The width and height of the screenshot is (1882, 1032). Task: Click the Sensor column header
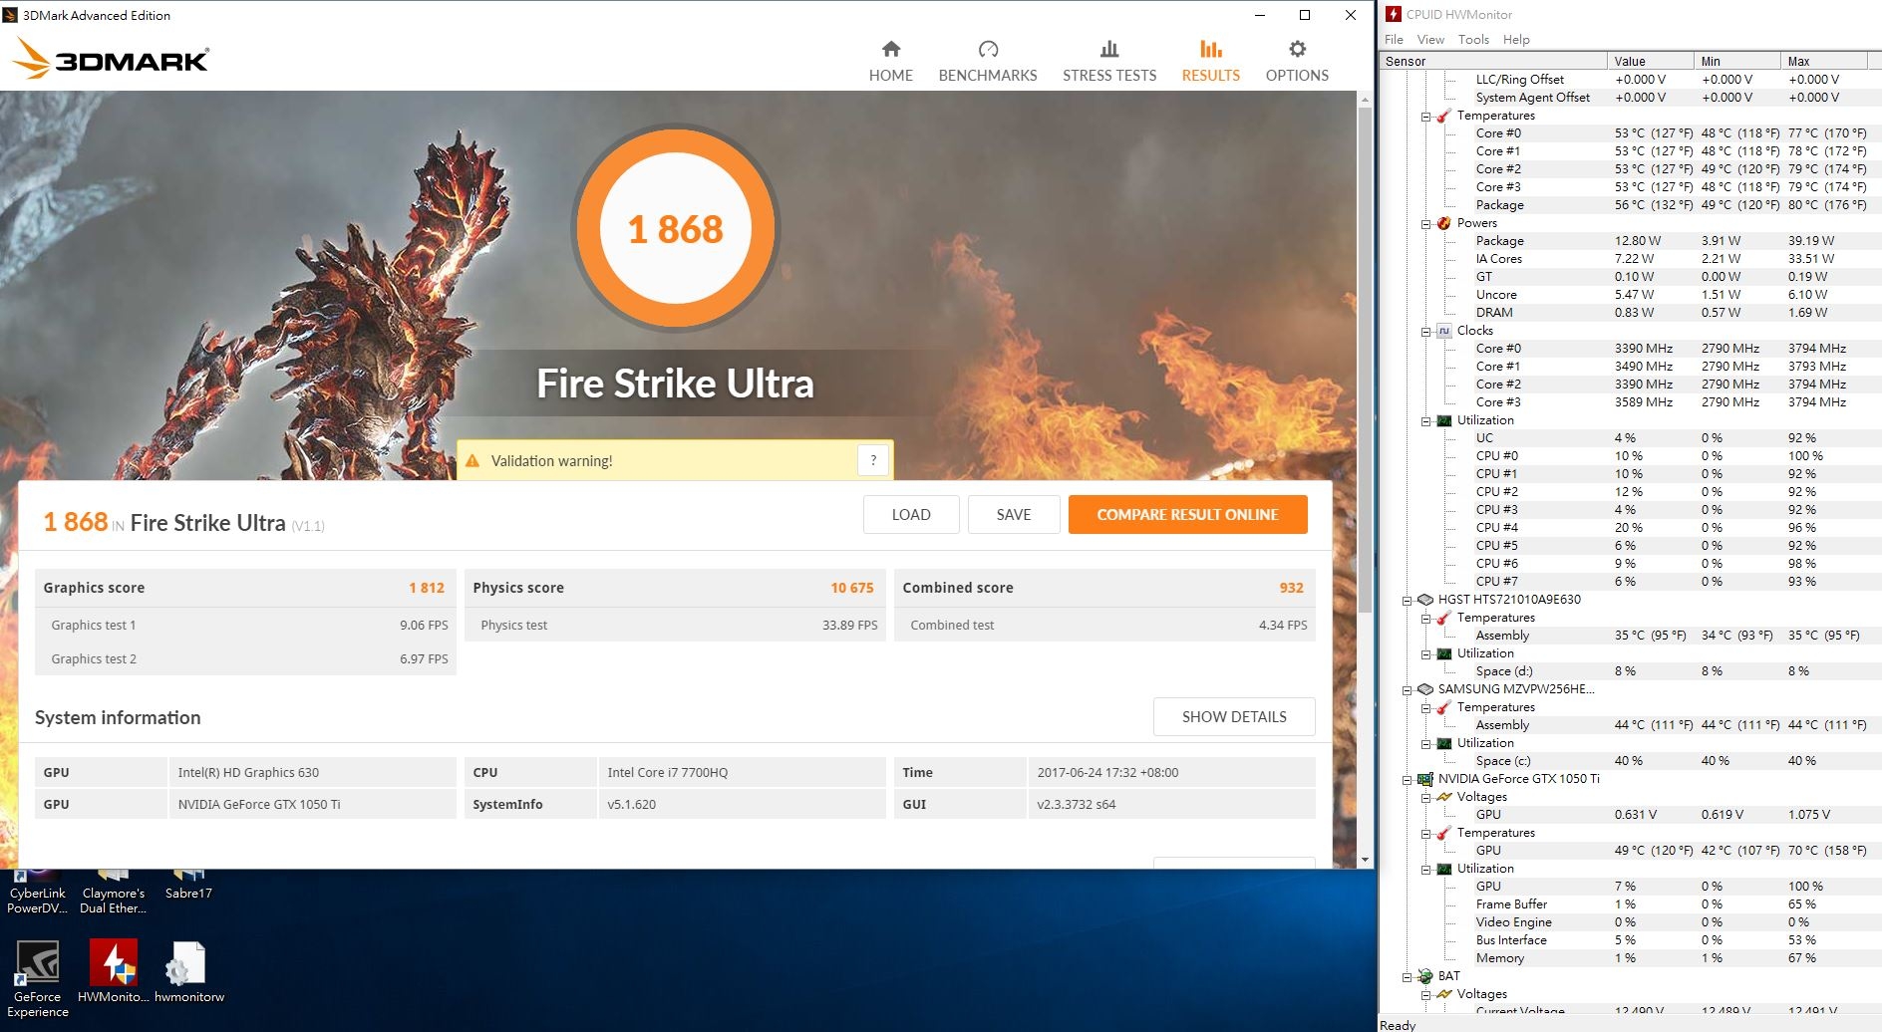pyautogui.click(x=1493, y=61)
